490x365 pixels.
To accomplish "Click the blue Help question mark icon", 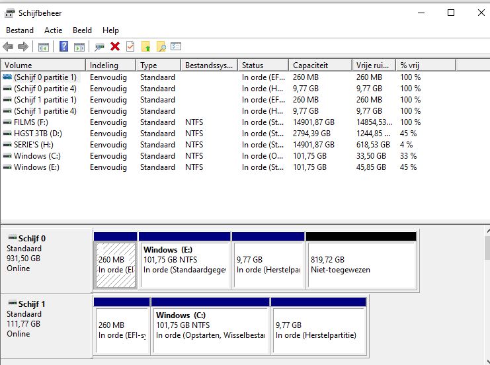I will point(64,46).
